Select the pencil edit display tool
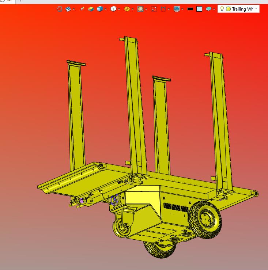The width and height of the screenshot is (268, 270). click(x=82, y=9)
